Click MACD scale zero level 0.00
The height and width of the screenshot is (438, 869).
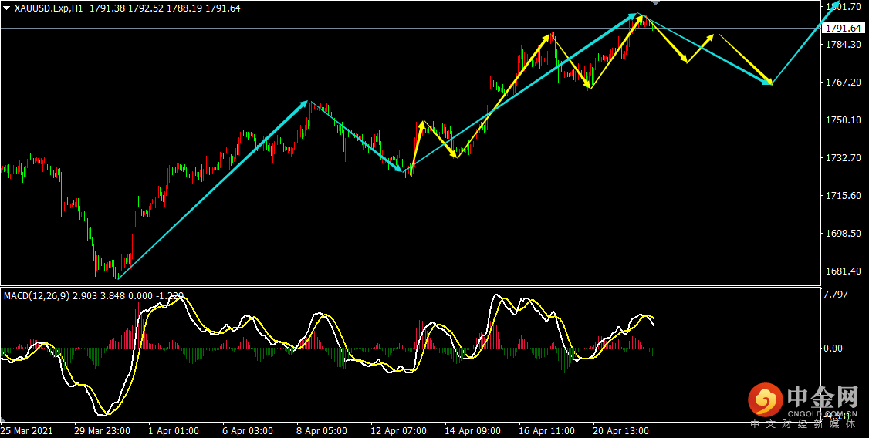pyautogui.click(x=834, y=348)
